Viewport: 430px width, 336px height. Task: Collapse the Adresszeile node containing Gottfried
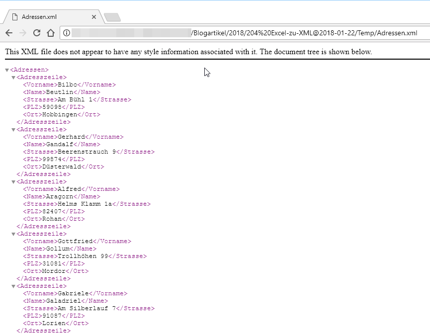pyautogui.click(x=13, y=234)
